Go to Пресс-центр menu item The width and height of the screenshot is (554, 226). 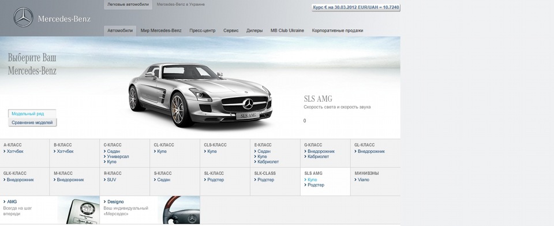[203, 30]
